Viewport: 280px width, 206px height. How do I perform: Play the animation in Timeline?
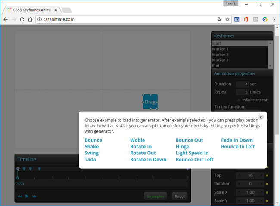click(27, 196)
